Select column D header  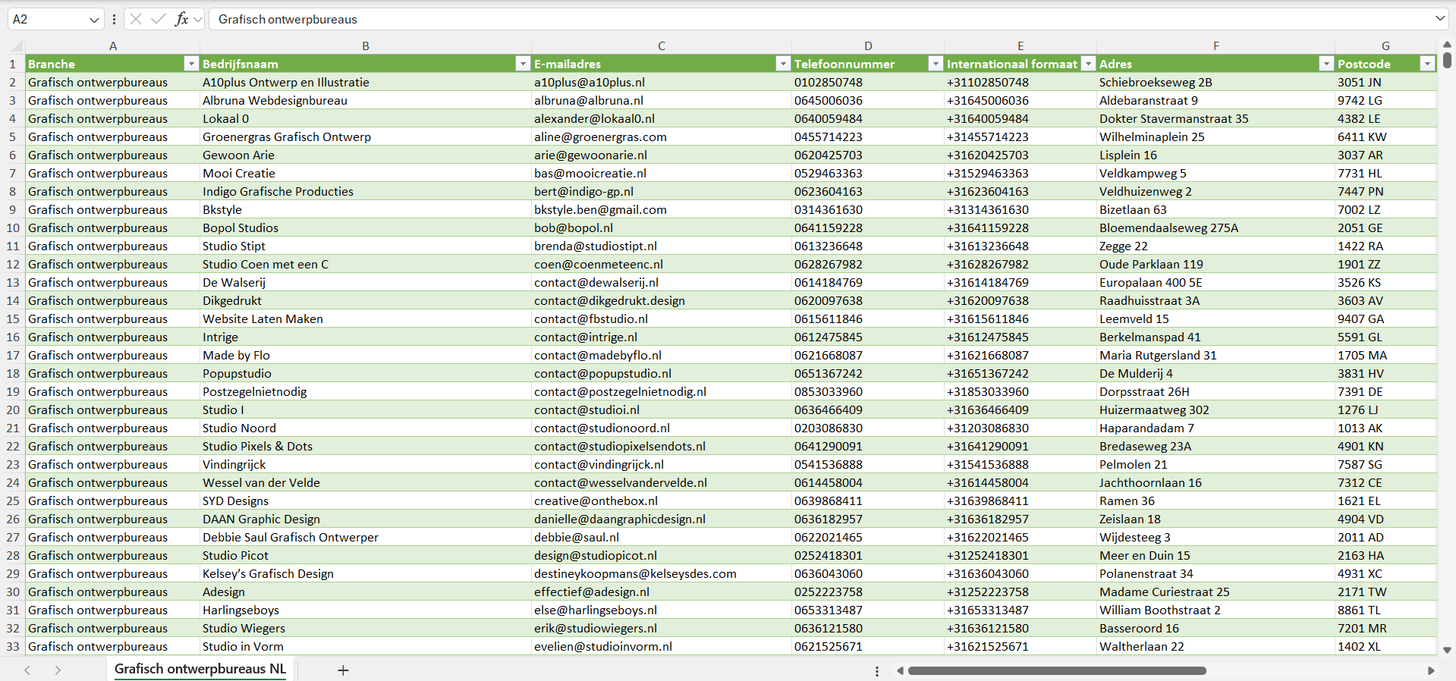[x=867, y=46]
